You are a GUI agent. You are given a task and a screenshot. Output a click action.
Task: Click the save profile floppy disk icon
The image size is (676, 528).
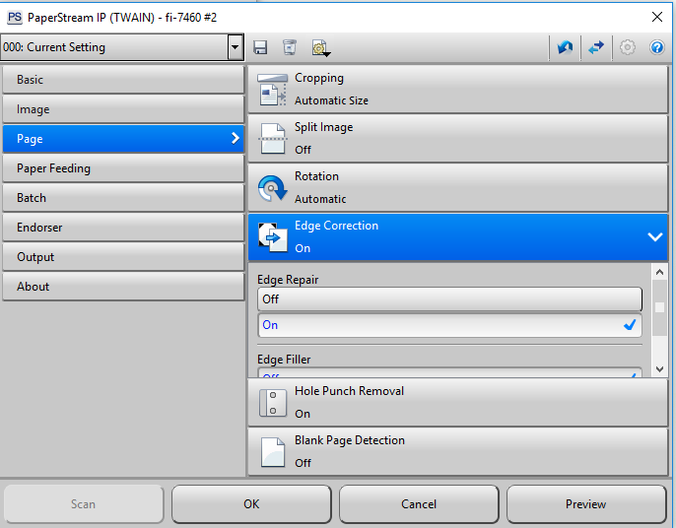261,47
